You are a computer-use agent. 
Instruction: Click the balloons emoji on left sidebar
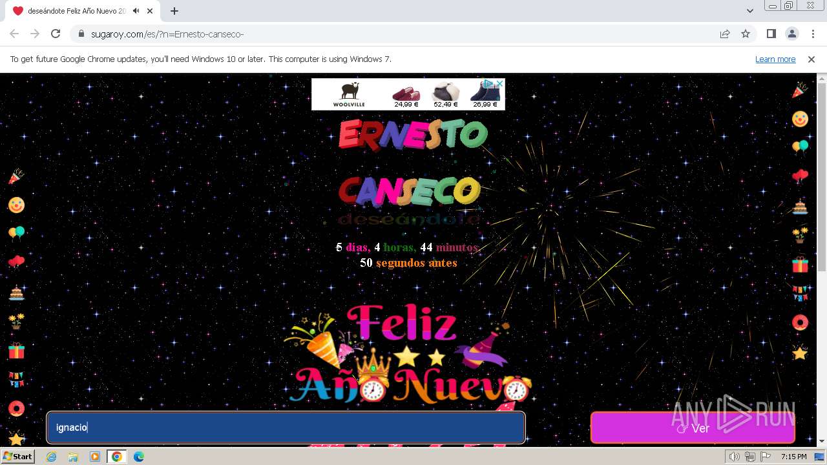point(16,233)
